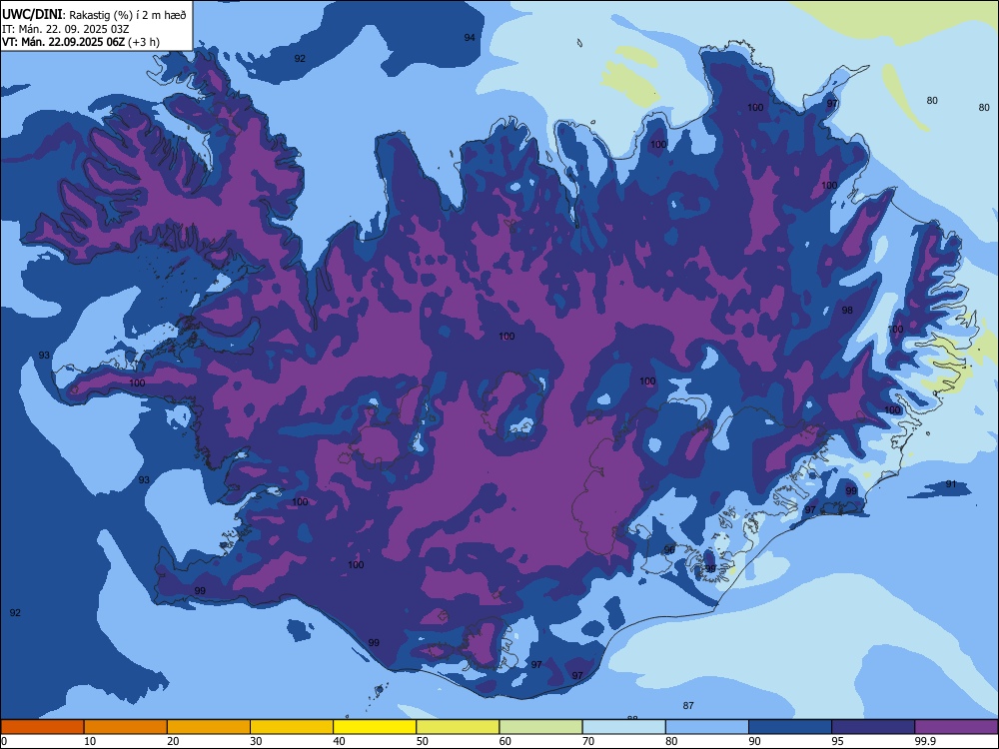Screen dimensions: 999x749
Task: Click the purple above-99.9 legend swatch
Action: pyautogui.click(x=956, y=727)
